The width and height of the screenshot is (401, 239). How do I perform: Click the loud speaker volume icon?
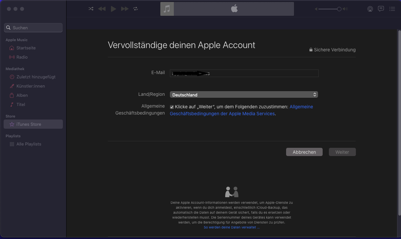tap(345, 9)
